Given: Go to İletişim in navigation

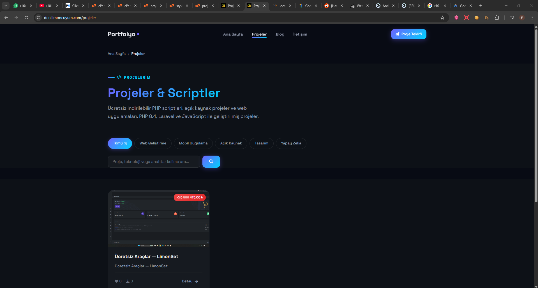Looking at the screenshot, I should [300, 34].
